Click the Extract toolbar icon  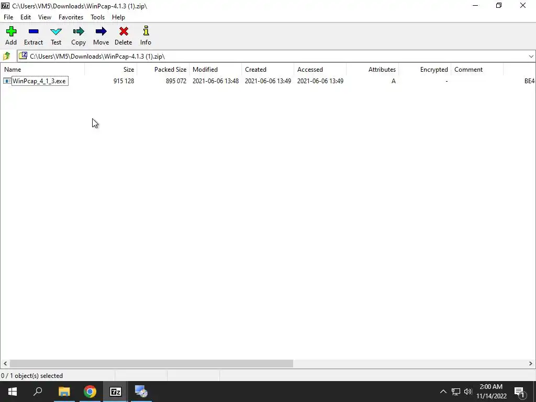coord(33,32)
